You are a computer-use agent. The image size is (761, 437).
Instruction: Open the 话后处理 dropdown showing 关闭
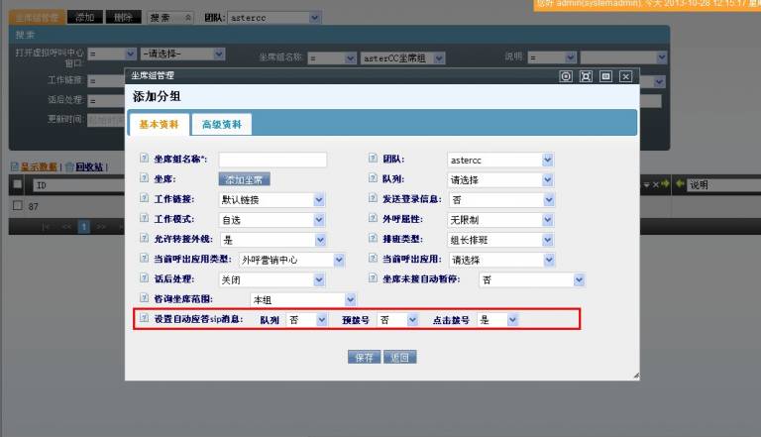click(272, 279)
